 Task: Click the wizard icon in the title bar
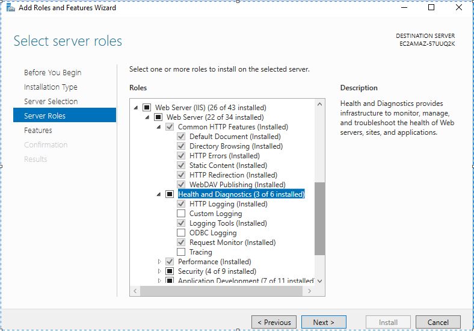tap(10, 8)
